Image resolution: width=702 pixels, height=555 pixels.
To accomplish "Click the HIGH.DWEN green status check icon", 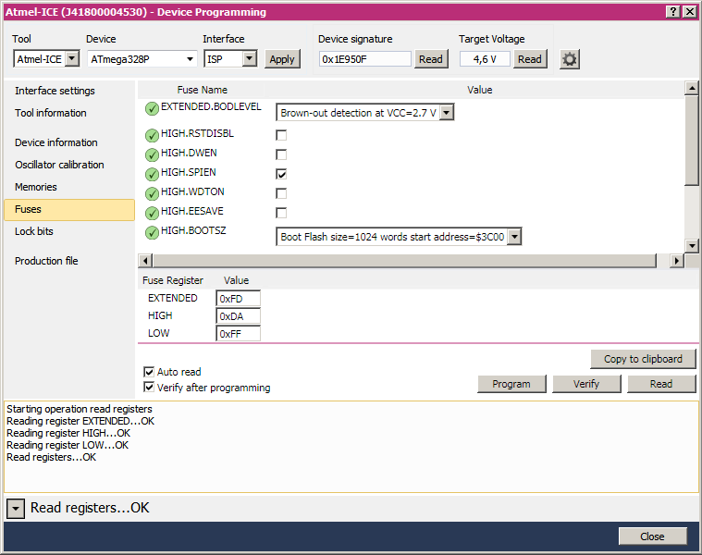I will [152, 154].
